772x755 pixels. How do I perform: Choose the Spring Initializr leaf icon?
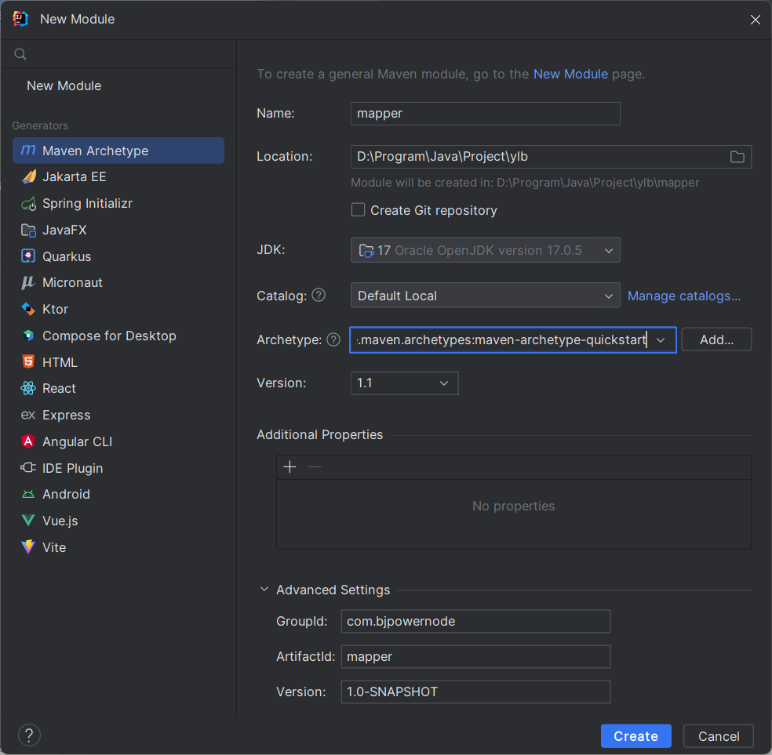click(28, 204)
